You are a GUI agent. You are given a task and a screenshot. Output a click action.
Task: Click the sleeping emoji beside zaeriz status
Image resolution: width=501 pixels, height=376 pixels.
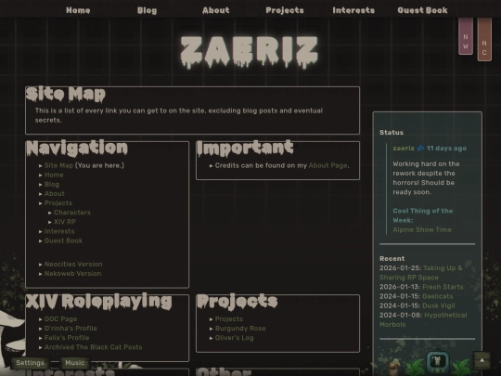tap(420, 148)
